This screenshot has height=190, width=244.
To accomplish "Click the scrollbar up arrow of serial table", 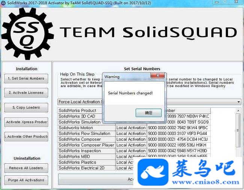I will click(x=238, y=111).
